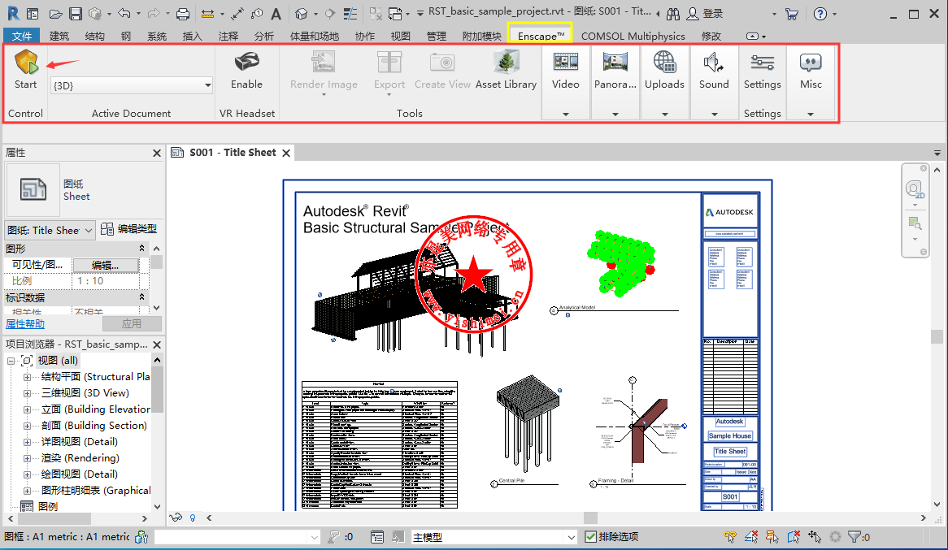Close the S001 - Title Sheet view tab
Screen dimensions: 948x550
[286, 153]
